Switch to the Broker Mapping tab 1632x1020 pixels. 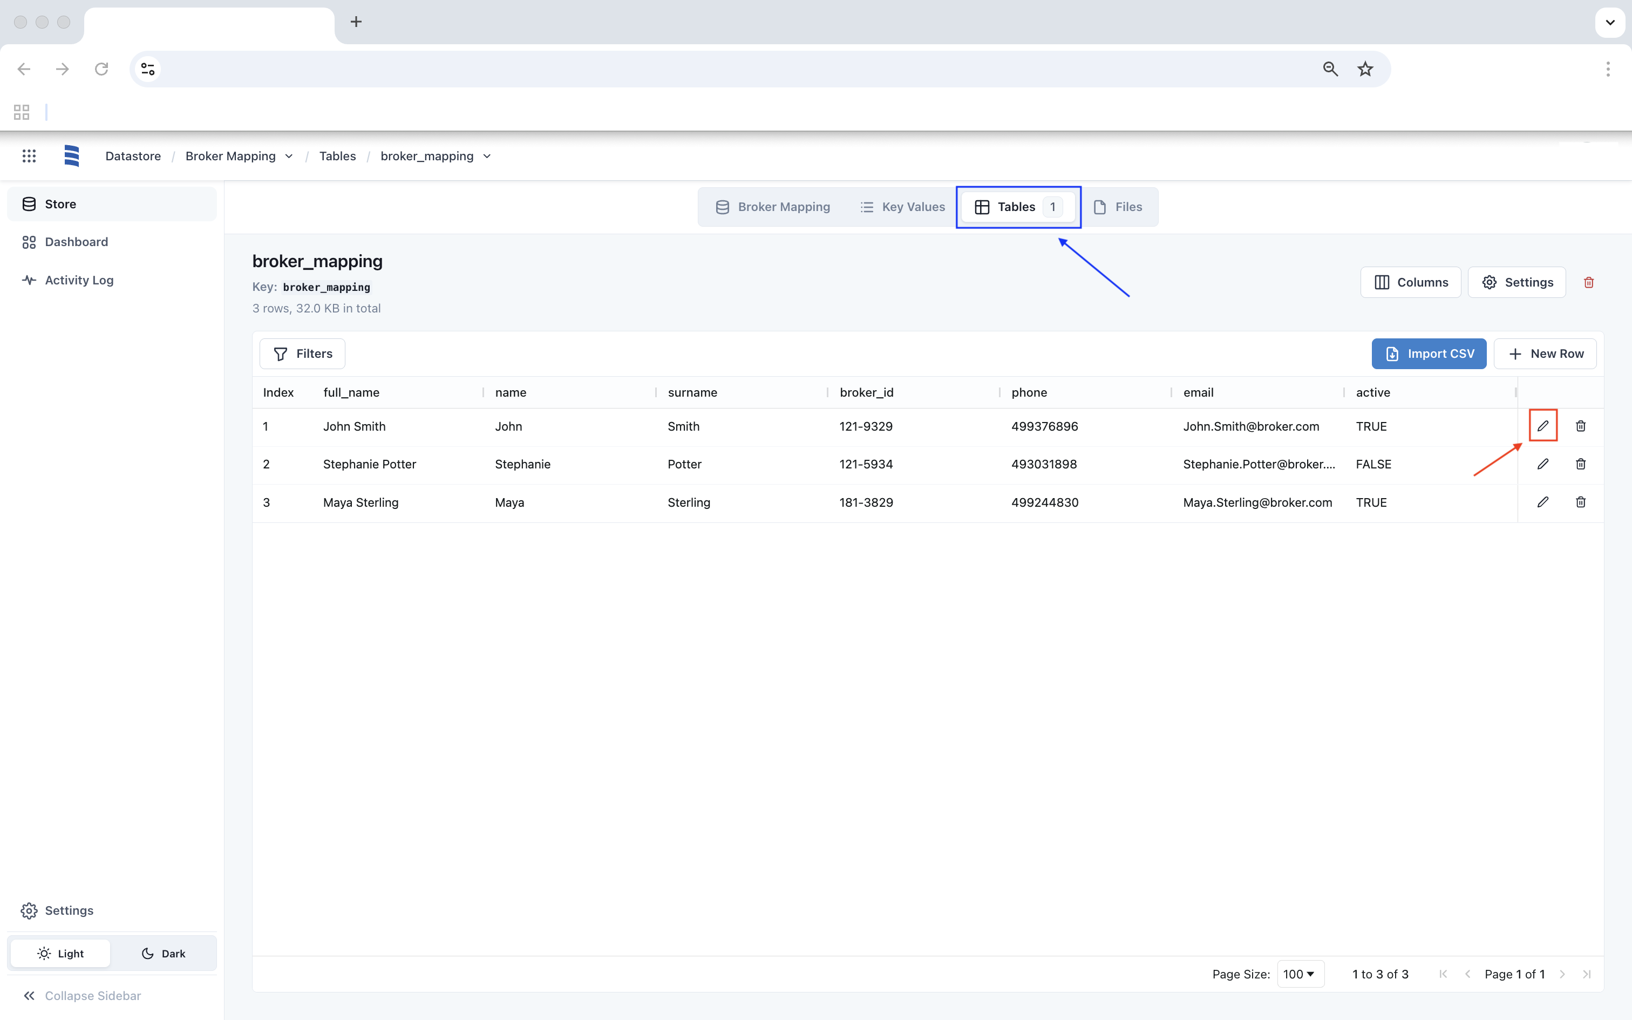tap(773, 207)
